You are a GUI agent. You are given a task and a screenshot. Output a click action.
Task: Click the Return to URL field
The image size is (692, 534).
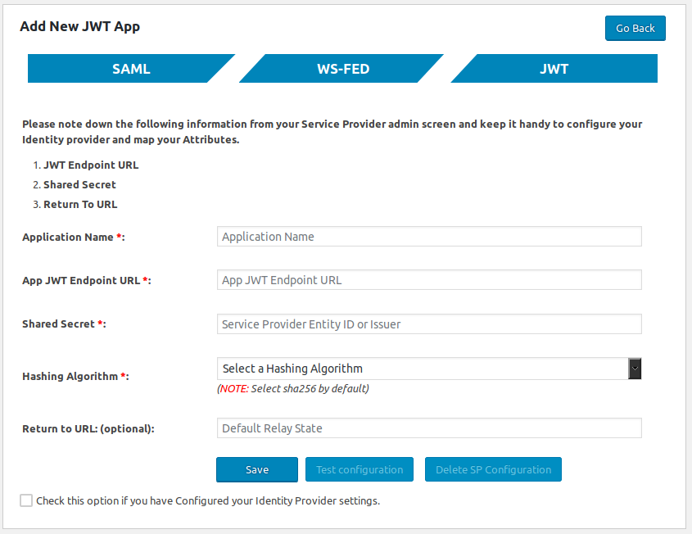[x=427, y=428]
